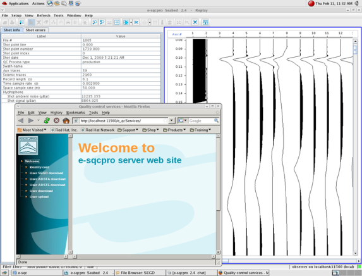Click the volume speaker icon in top panel
The height and width of the screenshot is (276, 362).
(x=357, y=3)
